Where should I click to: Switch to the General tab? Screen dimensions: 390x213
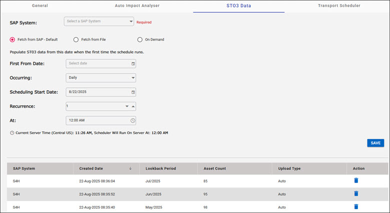pos(44,5)
